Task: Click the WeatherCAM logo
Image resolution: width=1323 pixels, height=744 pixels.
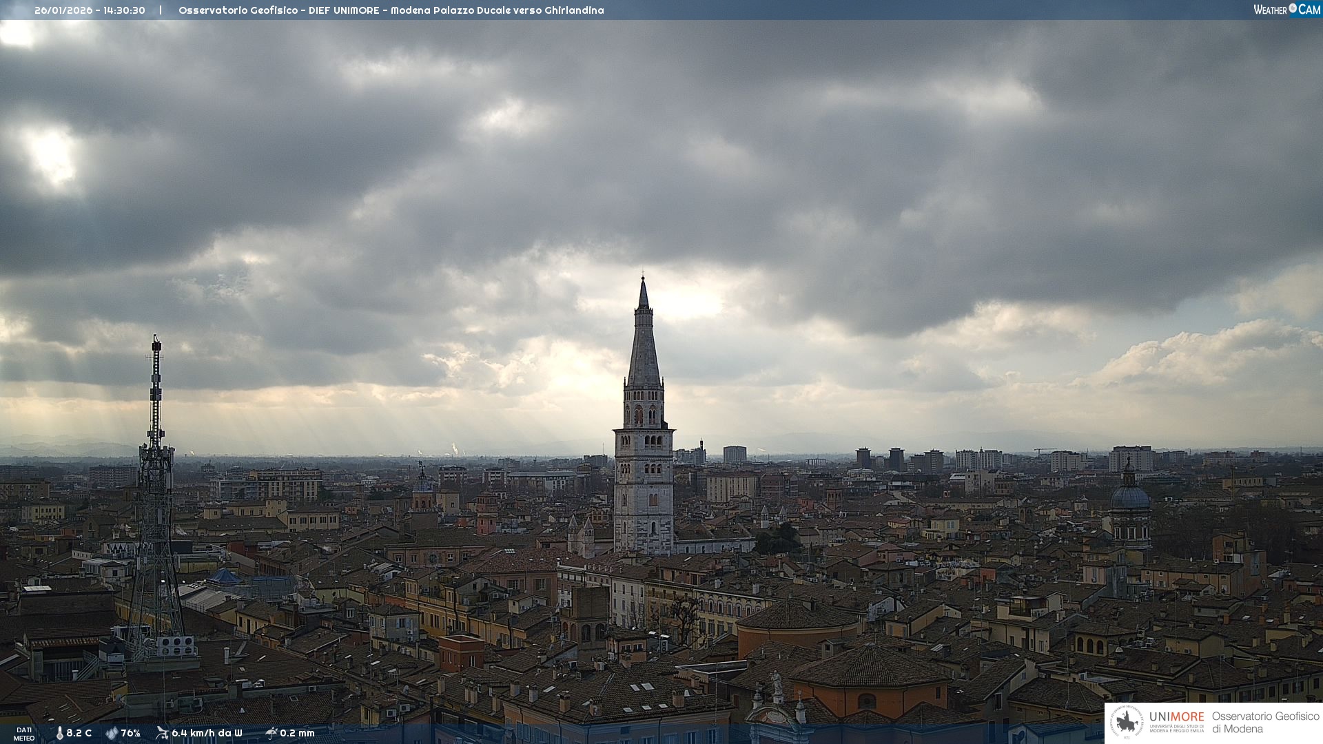Action: [x=1286, y=10]
